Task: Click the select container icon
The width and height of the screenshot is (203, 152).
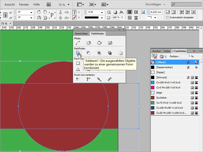Action: [x=60, y=12]
